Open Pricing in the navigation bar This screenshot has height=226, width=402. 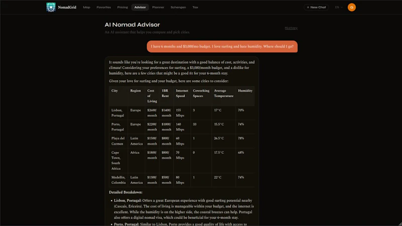(122, 8)
